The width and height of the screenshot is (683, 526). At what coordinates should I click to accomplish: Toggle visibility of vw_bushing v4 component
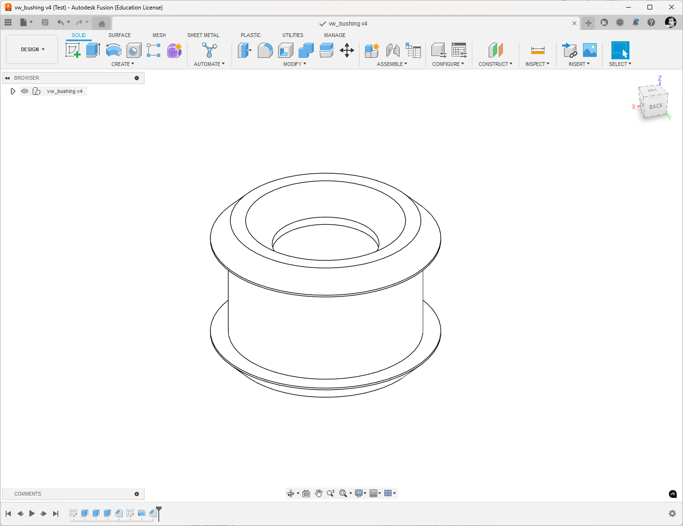click(x=25, y=91)
